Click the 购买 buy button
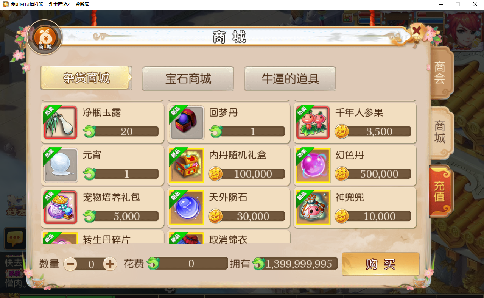 [x=380, y=264]
